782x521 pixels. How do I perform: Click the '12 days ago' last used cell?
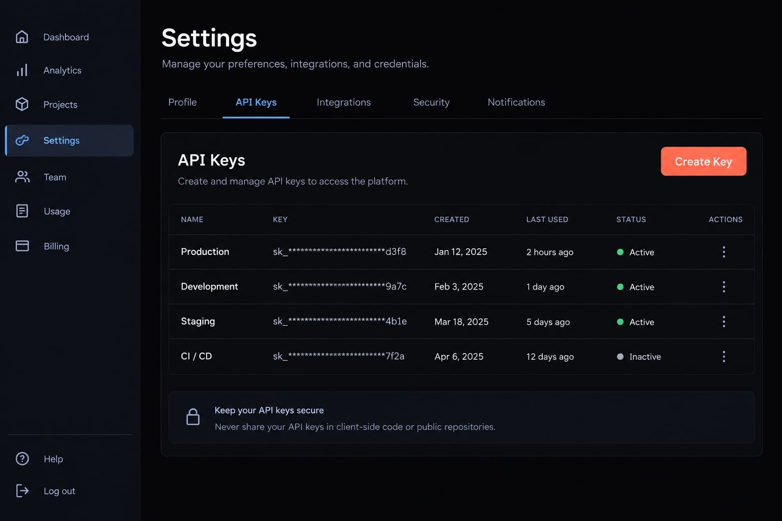tap(550, 357)
